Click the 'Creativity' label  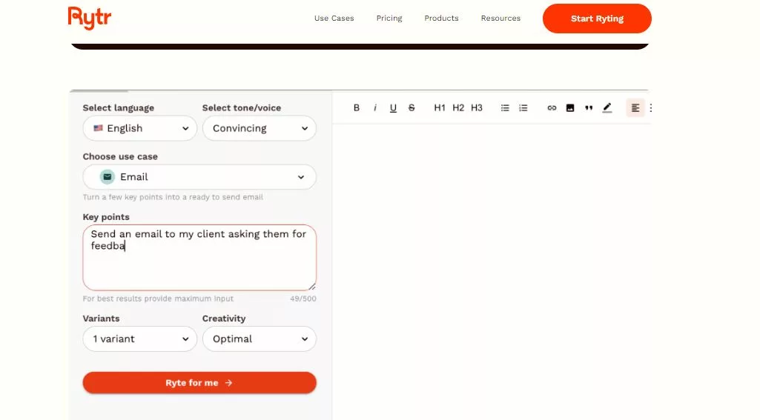(224, 319)
